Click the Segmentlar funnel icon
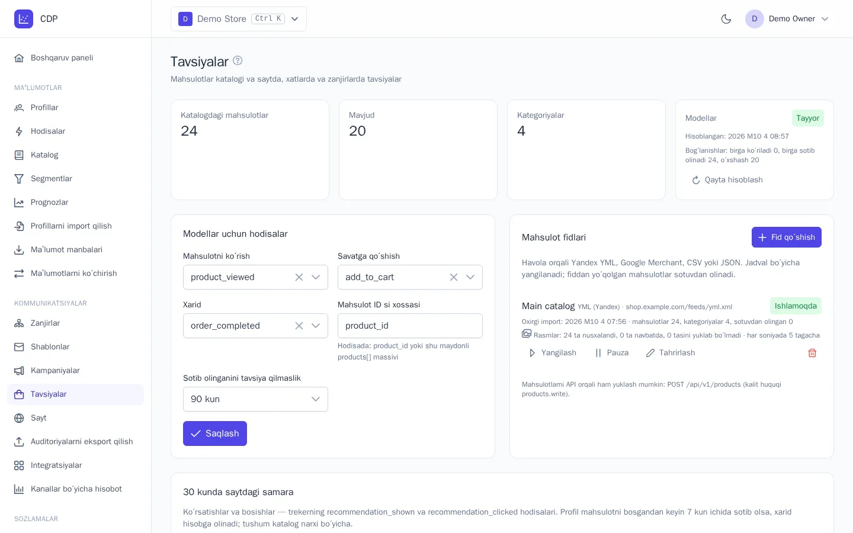Screen dimensions: 853x533 pos(19,179)
